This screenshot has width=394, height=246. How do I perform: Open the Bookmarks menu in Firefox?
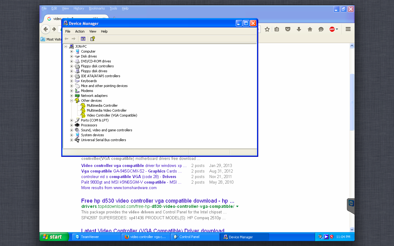(97, 8)
